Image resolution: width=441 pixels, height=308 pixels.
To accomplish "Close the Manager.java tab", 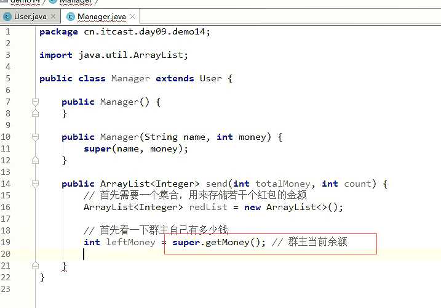I will tap(132, 17).
